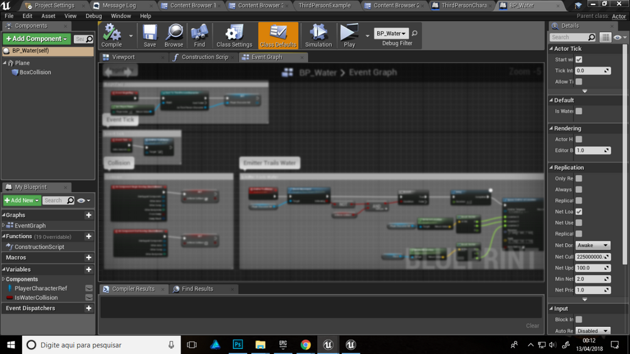Open Class Settings
Viewport: 630px width, 354px height.
(234, 36)
